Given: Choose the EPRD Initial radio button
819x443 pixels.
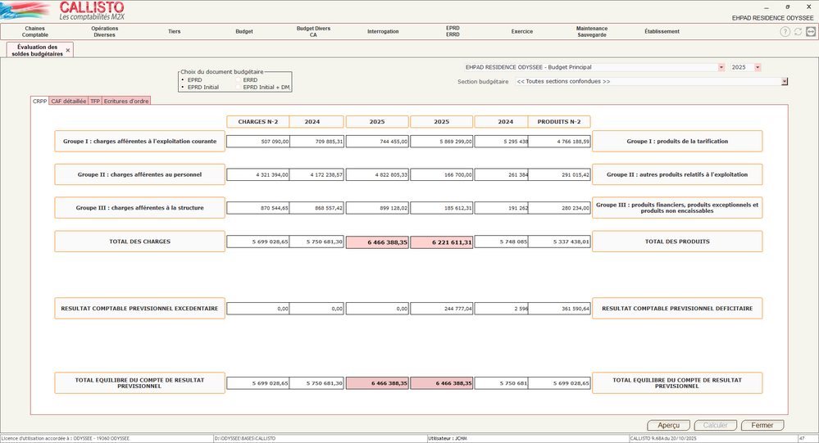Looking at the screenshot, I should (183, 87).
